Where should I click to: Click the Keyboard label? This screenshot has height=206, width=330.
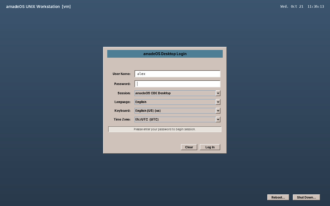[122, 111]
